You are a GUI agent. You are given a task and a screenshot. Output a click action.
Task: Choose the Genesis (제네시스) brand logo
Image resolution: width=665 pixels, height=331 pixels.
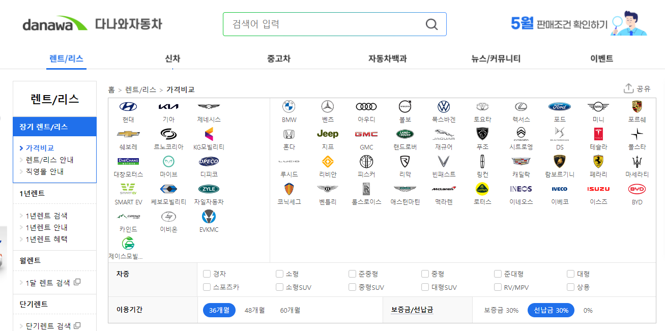pyautogui.click(x=209, y=106)
